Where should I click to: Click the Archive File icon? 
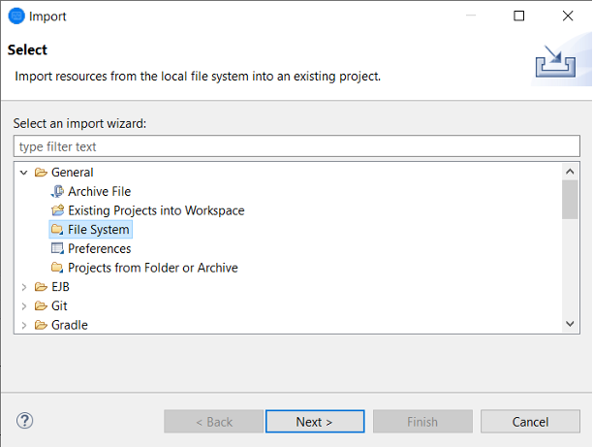(57, 192)
